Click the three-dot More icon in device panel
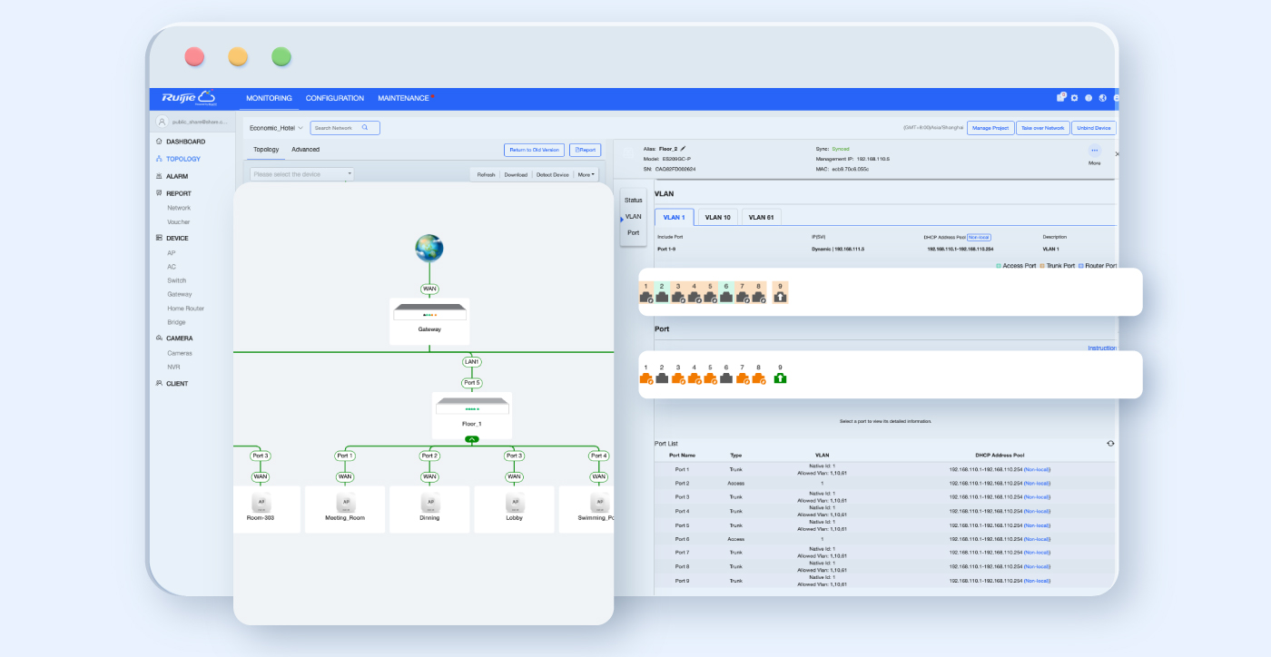1271x657 pixels. 1094,151
